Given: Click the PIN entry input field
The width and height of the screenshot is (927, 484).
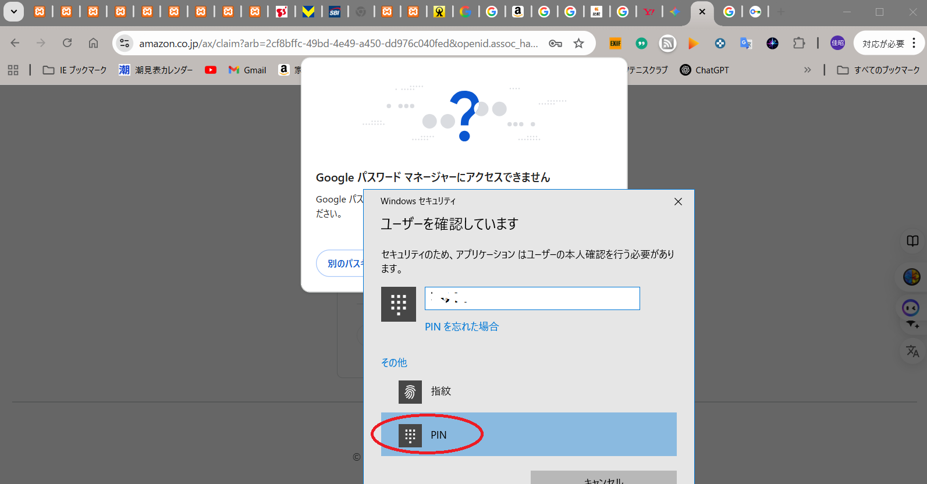Looking at the screenshot, I should 532,298.
